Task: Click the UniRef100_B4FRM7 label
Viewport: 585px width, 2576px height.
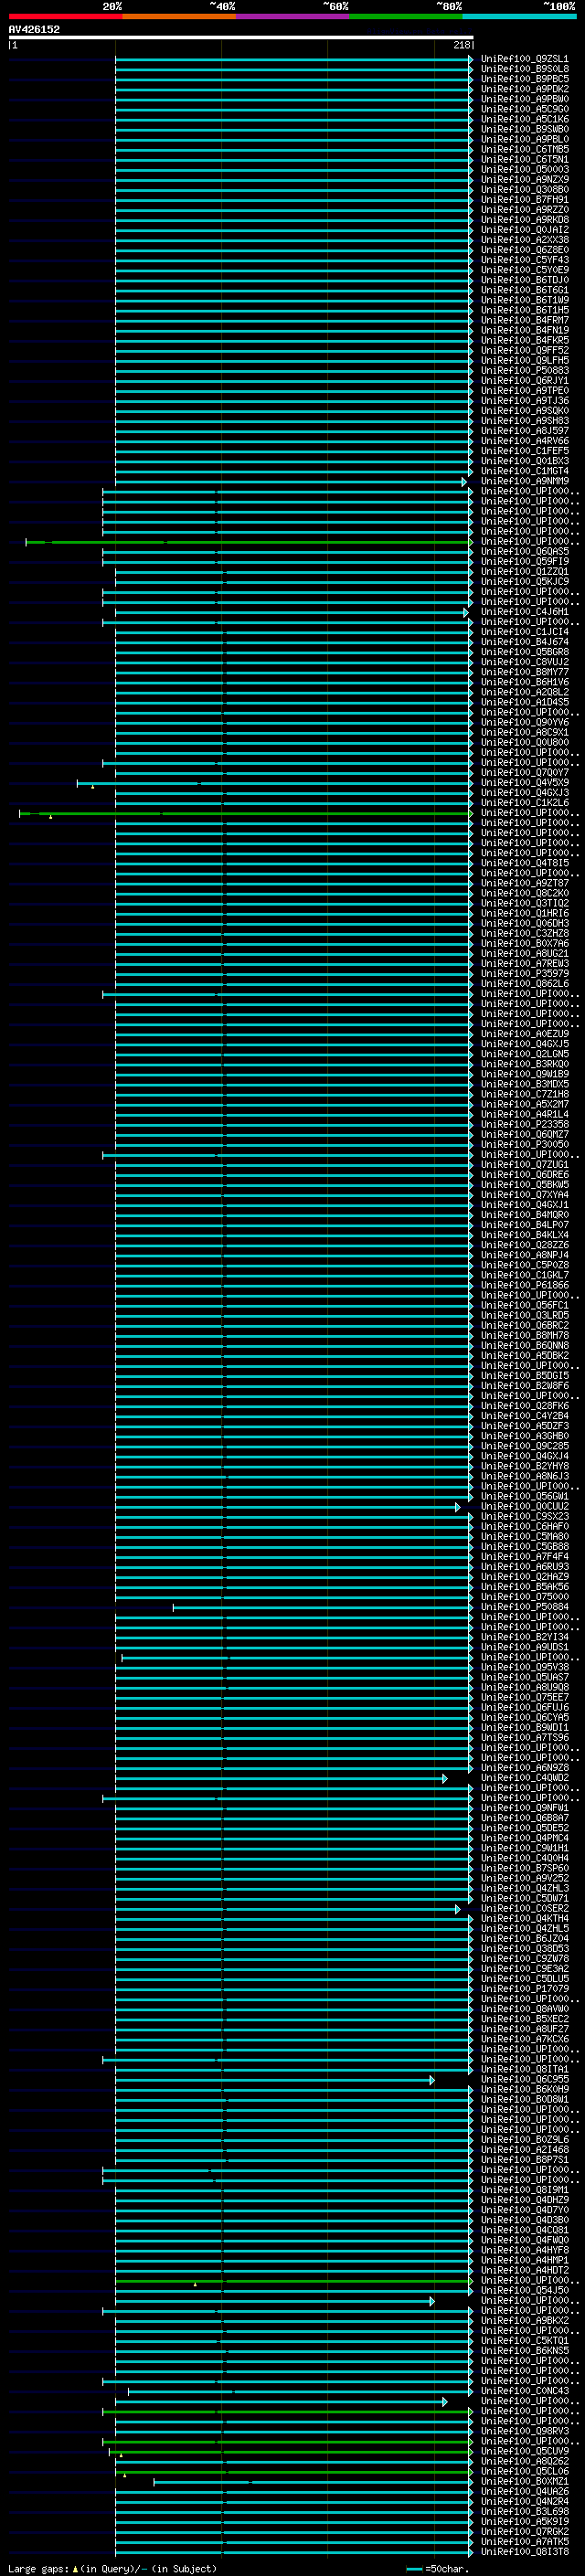Action: tap(524, 320)
